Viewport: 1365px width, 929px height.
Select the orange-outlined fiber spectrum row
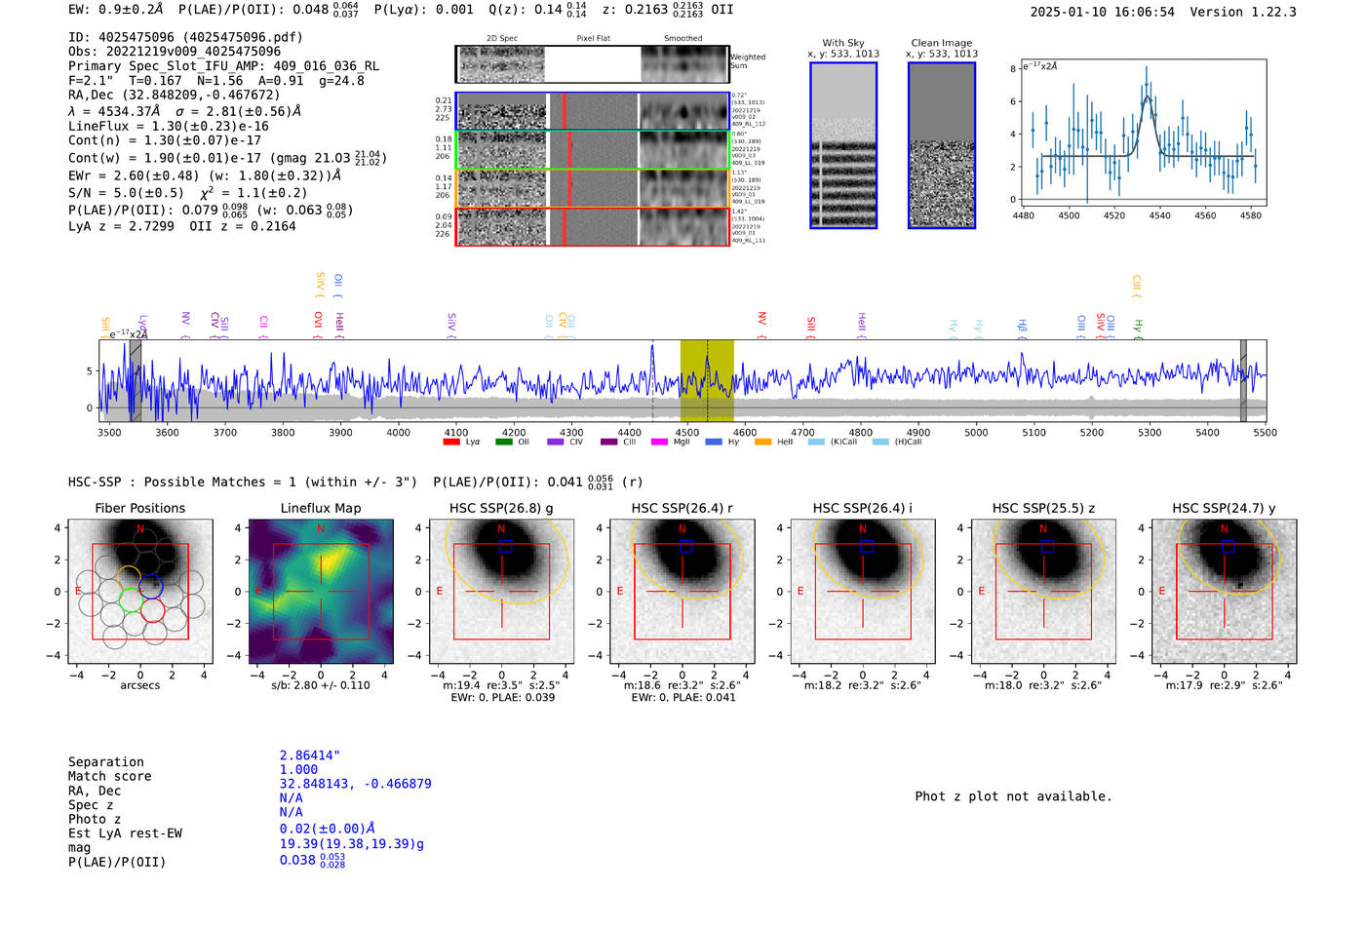pos(592,188)
